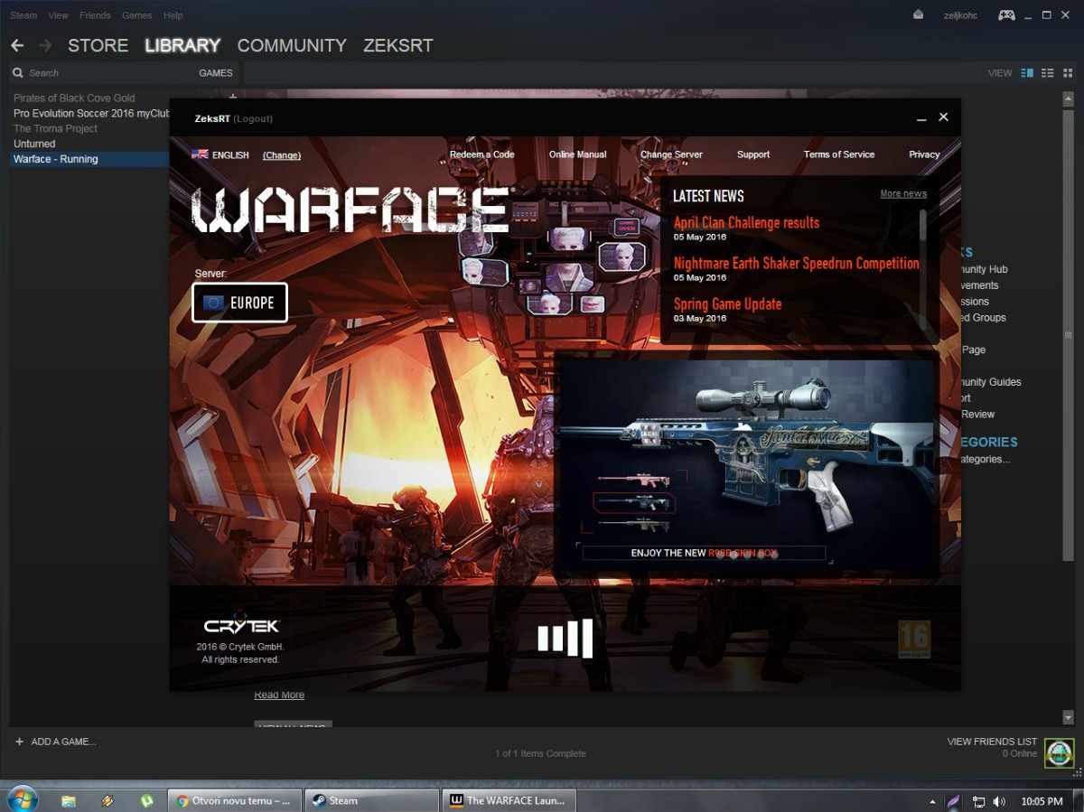This screenshot has width=1084, height=812.
Task: Select The Troma Project game
Action: click(x=55, y=128)
